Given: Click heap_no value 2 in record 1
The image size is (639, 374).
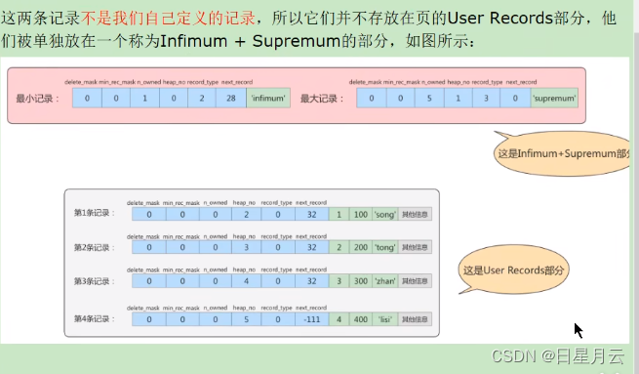Looking at the screenshot, I should (246, 214).
